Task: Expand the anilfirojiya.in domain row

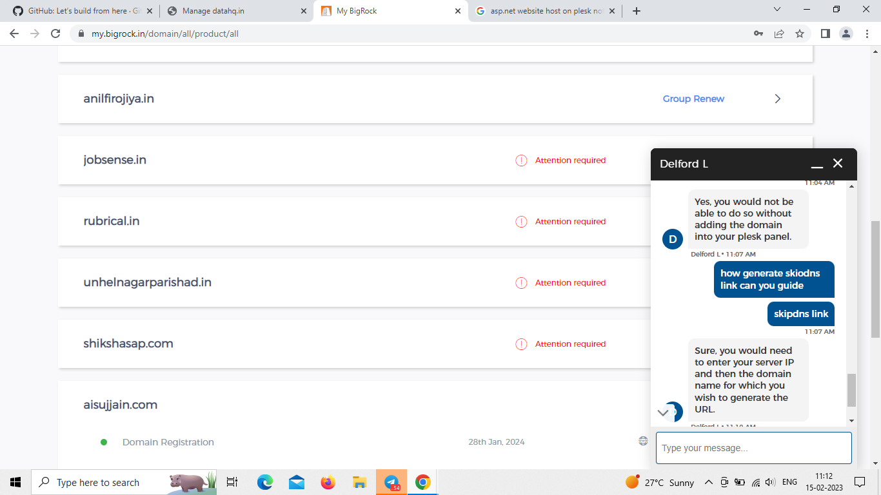Action: pyautogui.click(x=777, y=99)
